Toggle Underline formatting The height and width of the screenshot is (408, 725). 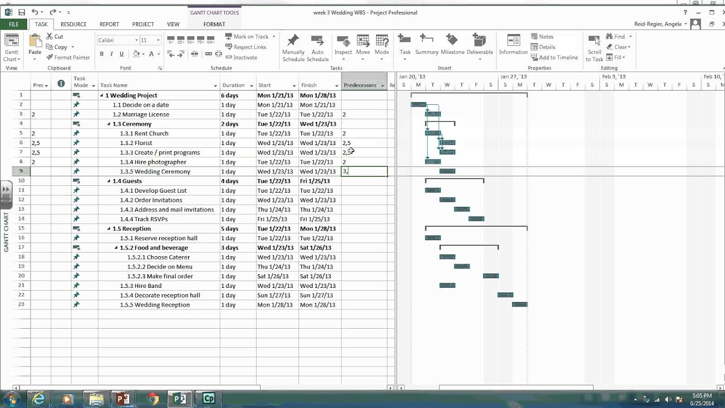pos(121,54)
